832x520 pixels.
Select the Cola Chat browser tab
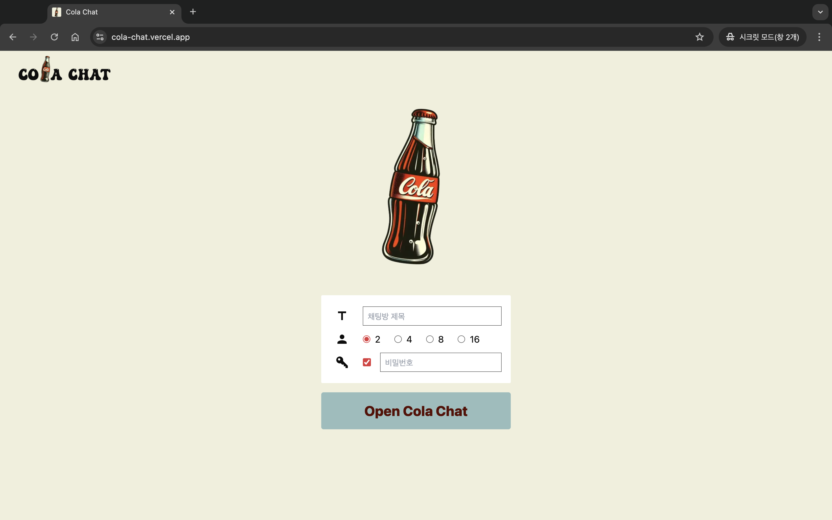point(114,12)
